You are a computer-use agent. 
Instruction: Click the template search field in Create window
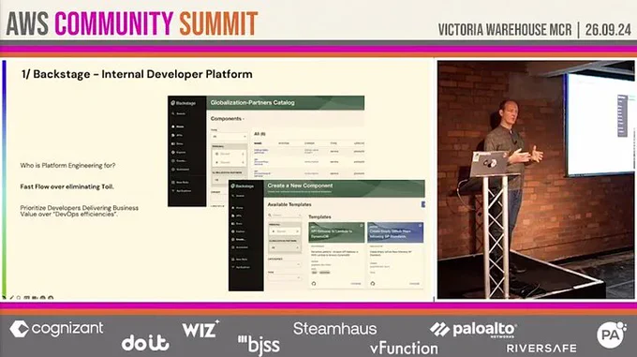pyautogui.click(x=285, y=215)
